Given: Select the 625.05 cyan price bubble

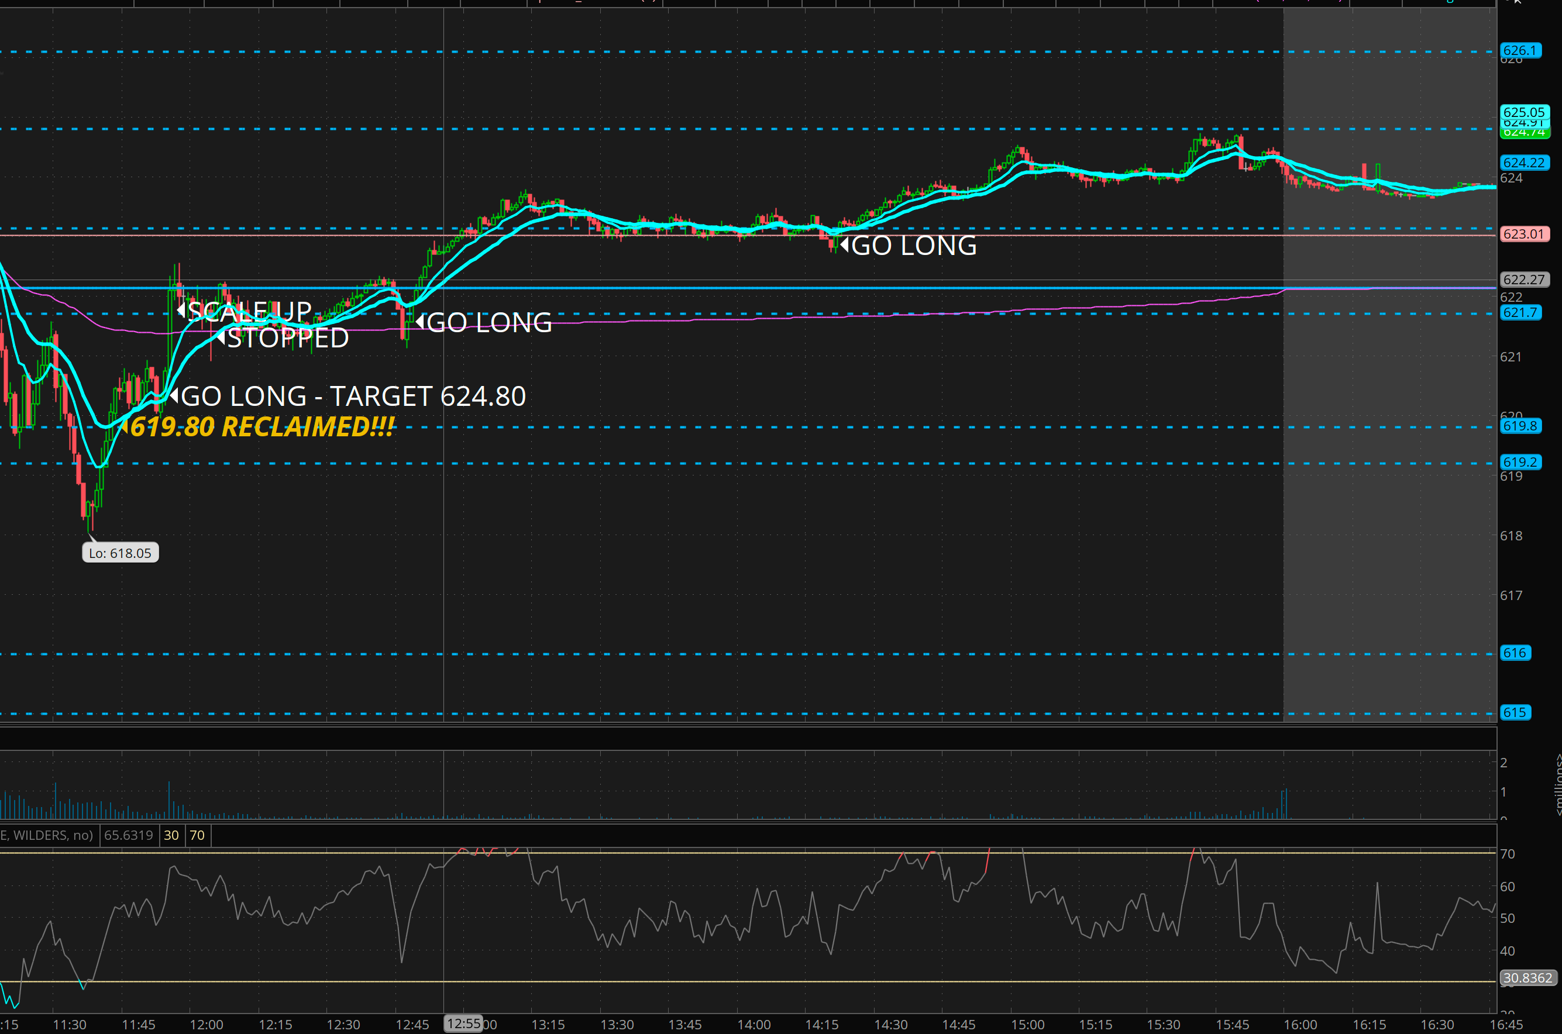Looking at the screenshot, I should pos(1524,112).
